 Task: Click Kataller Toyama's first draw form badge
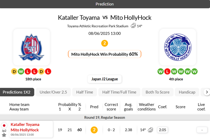point(14,72)
